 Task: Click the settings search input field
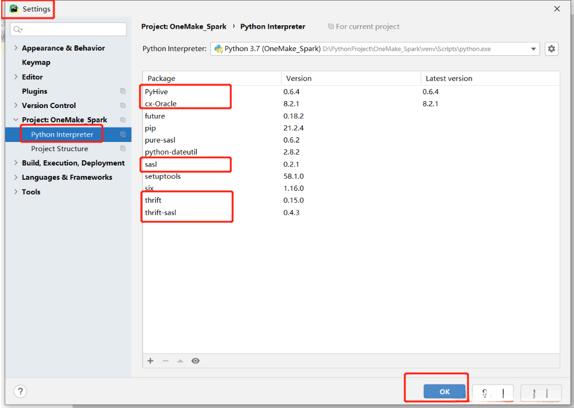click(x=68, y=29)
